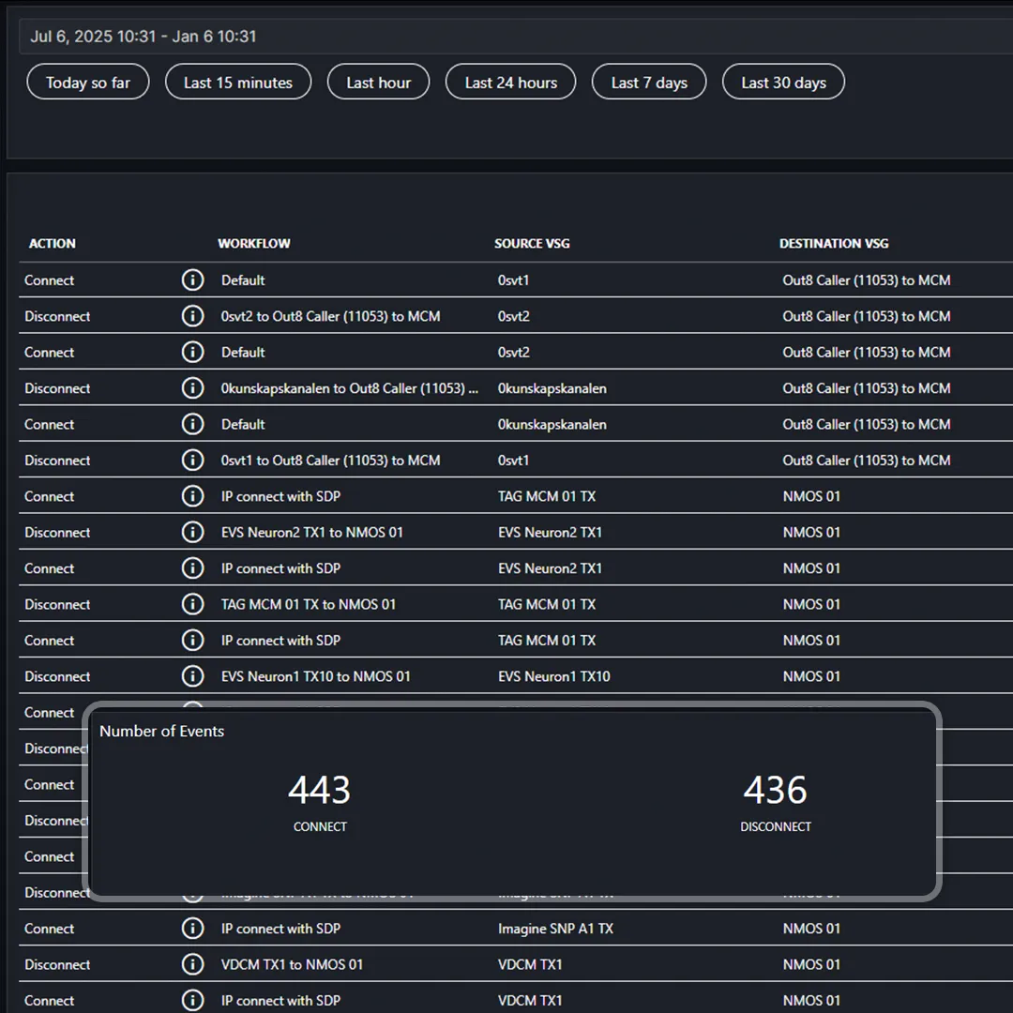
Task: Open info for EVS Neuron1 TX10 Disconnect row
Action: (192, 676)
